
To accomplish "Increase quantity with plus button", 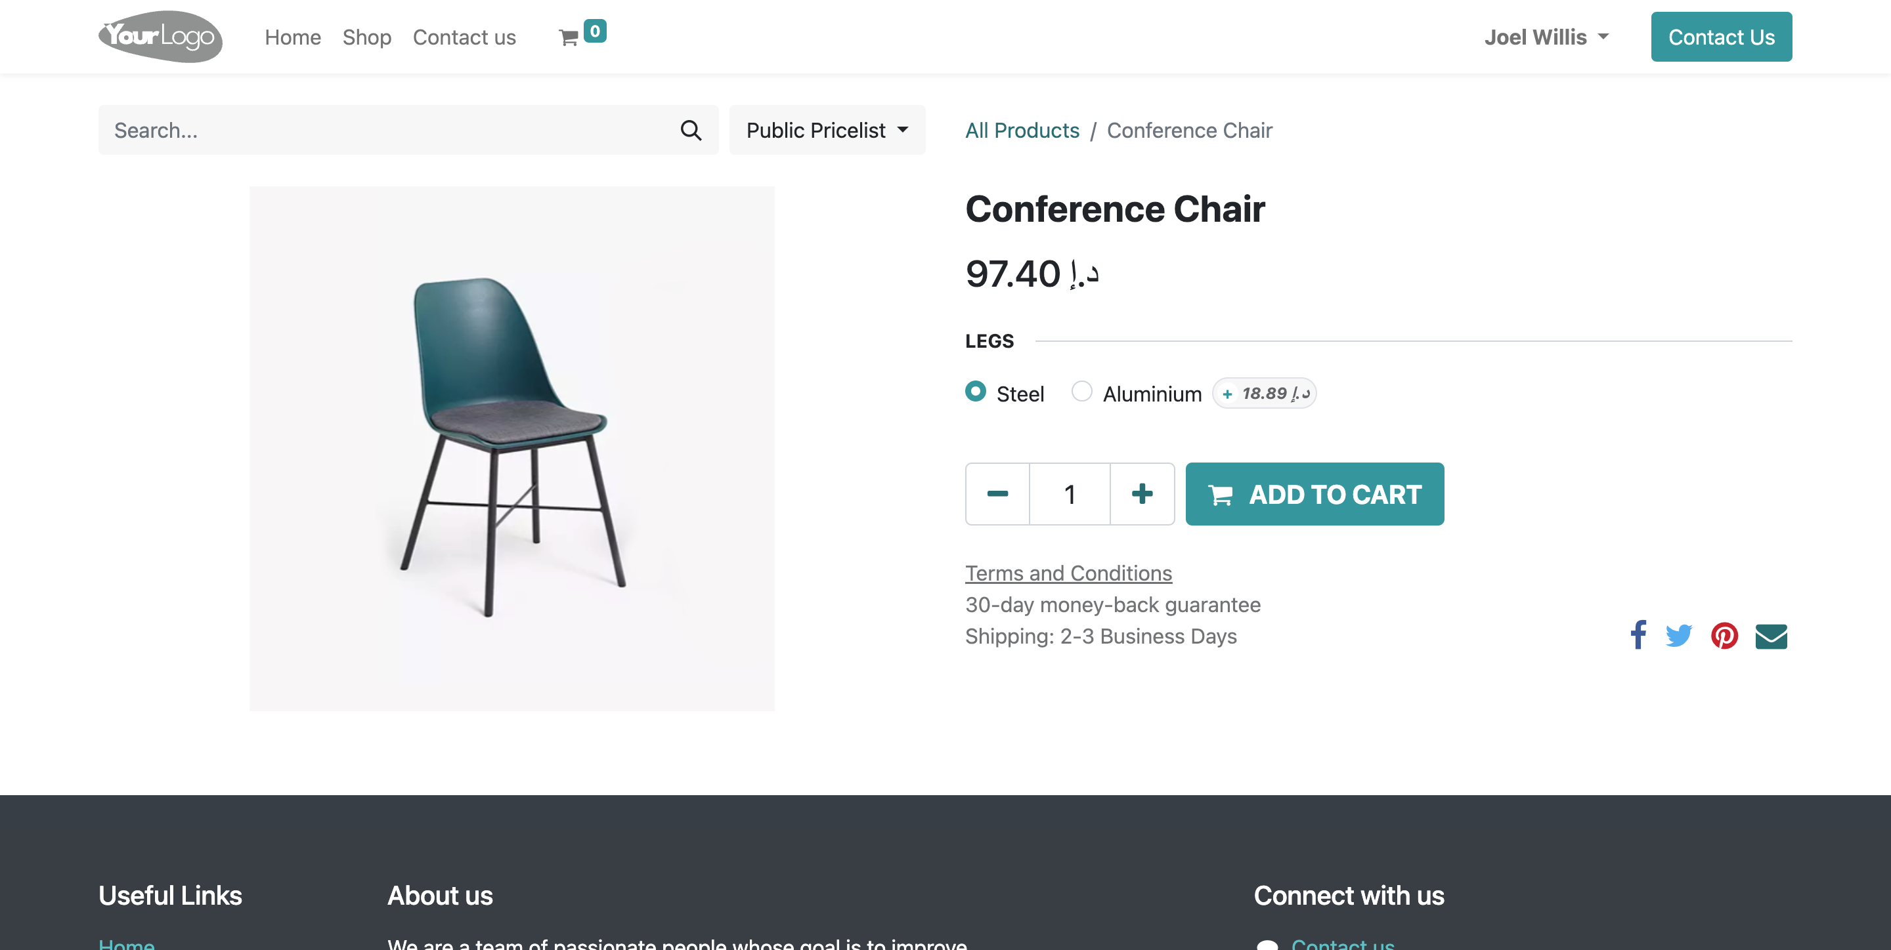I will coord(1142,494).
